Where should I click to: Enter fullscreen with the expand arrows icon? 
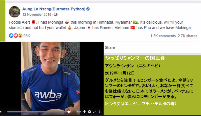coord(94,112)
